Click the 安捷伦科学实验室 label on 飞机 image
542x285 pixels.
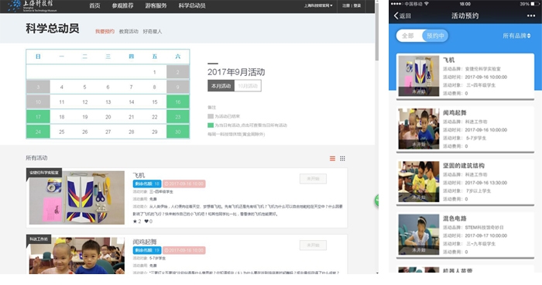[x=44, y=172]
